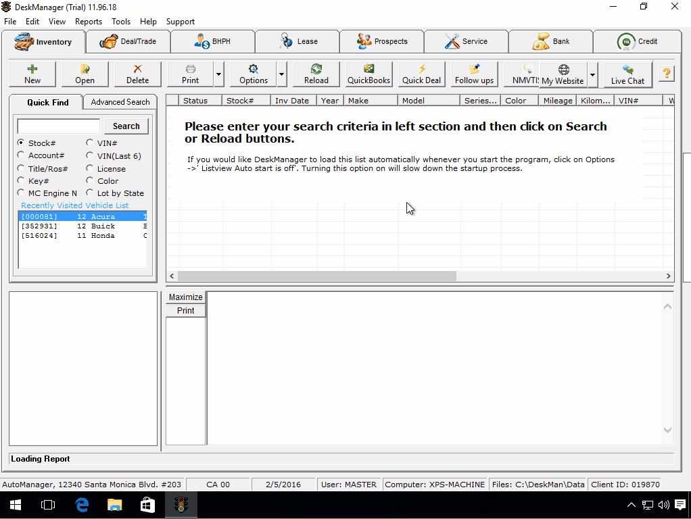The height and width of the screenshot is (519, 691).
Task: Select the MC Engine N radio button
Action: pos(21,193)
